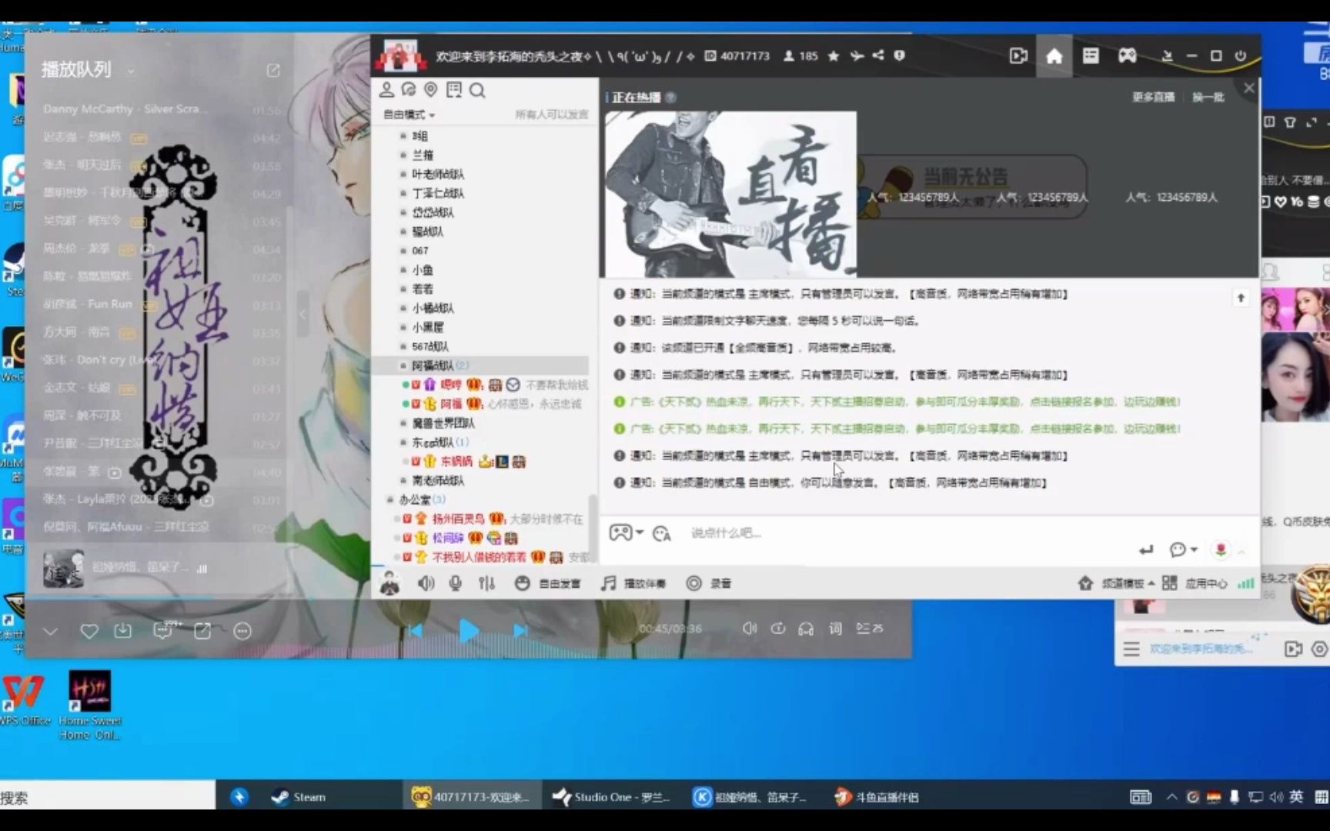1330x831 pixels.
Task: Open the headphone sound effect icon
Action: 806,629
